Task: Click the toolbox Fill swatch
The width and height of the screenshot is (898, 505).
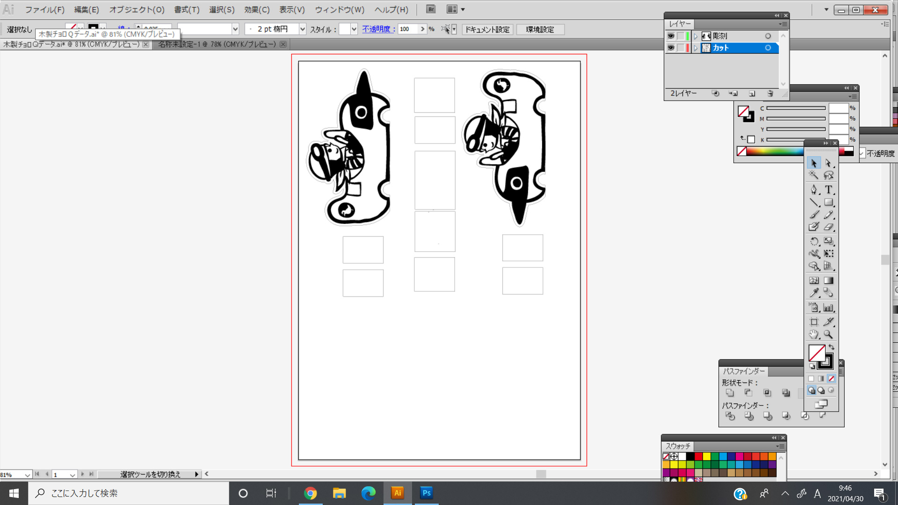Action: [x=817, y=353]
